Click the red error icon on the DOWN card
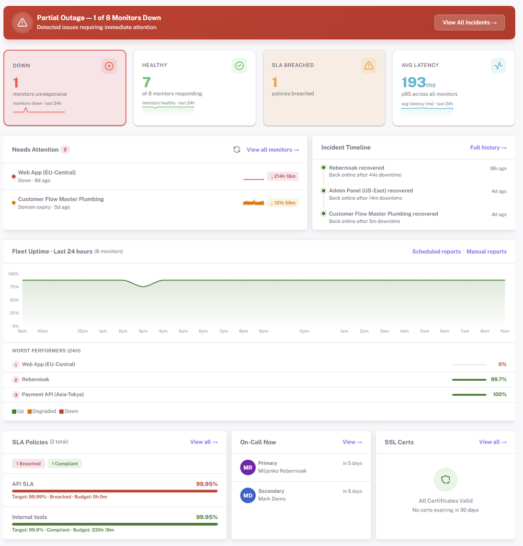This screenshot has width=523, height=546. click(109, 66)
